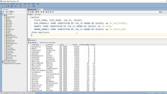The image size is (167, 94).
Task: Expand the Tables (Filtered) node
Action: click(x=5, y=17)
